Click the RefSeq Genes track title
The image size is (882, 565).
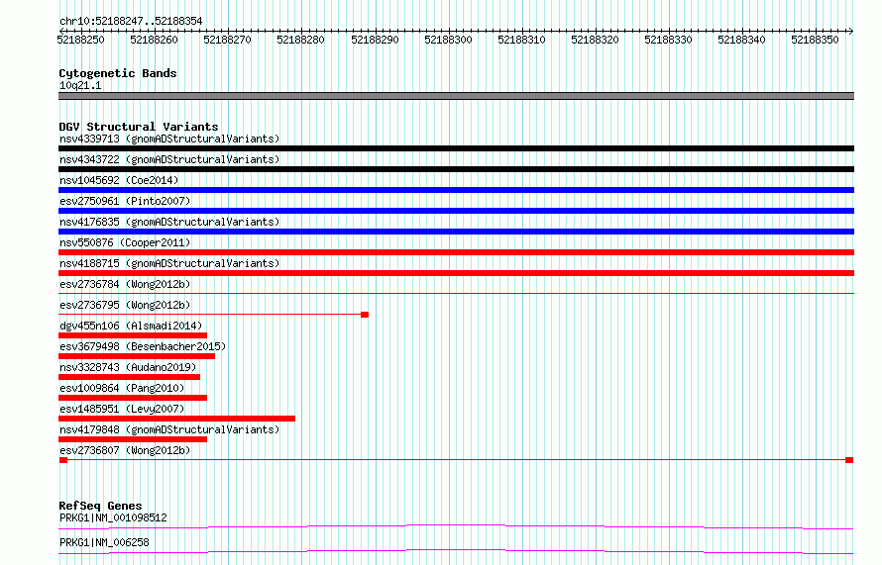tap(100, 506)
